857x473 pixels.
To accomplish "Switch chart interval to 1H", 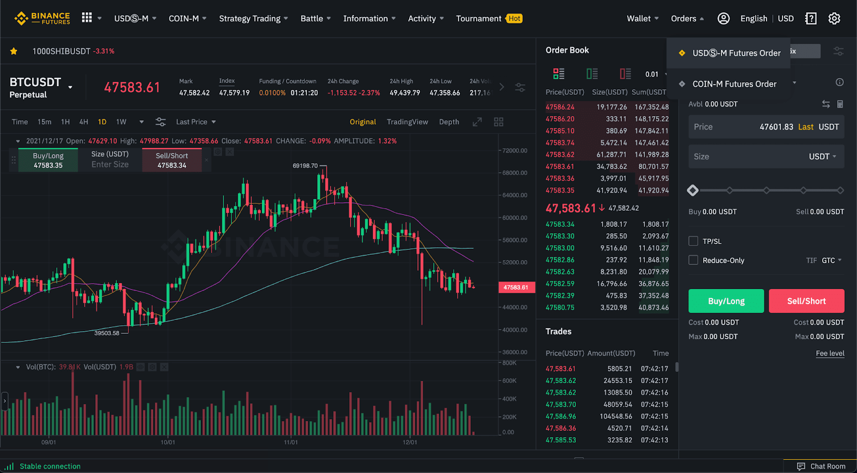I will coord(65,122).
